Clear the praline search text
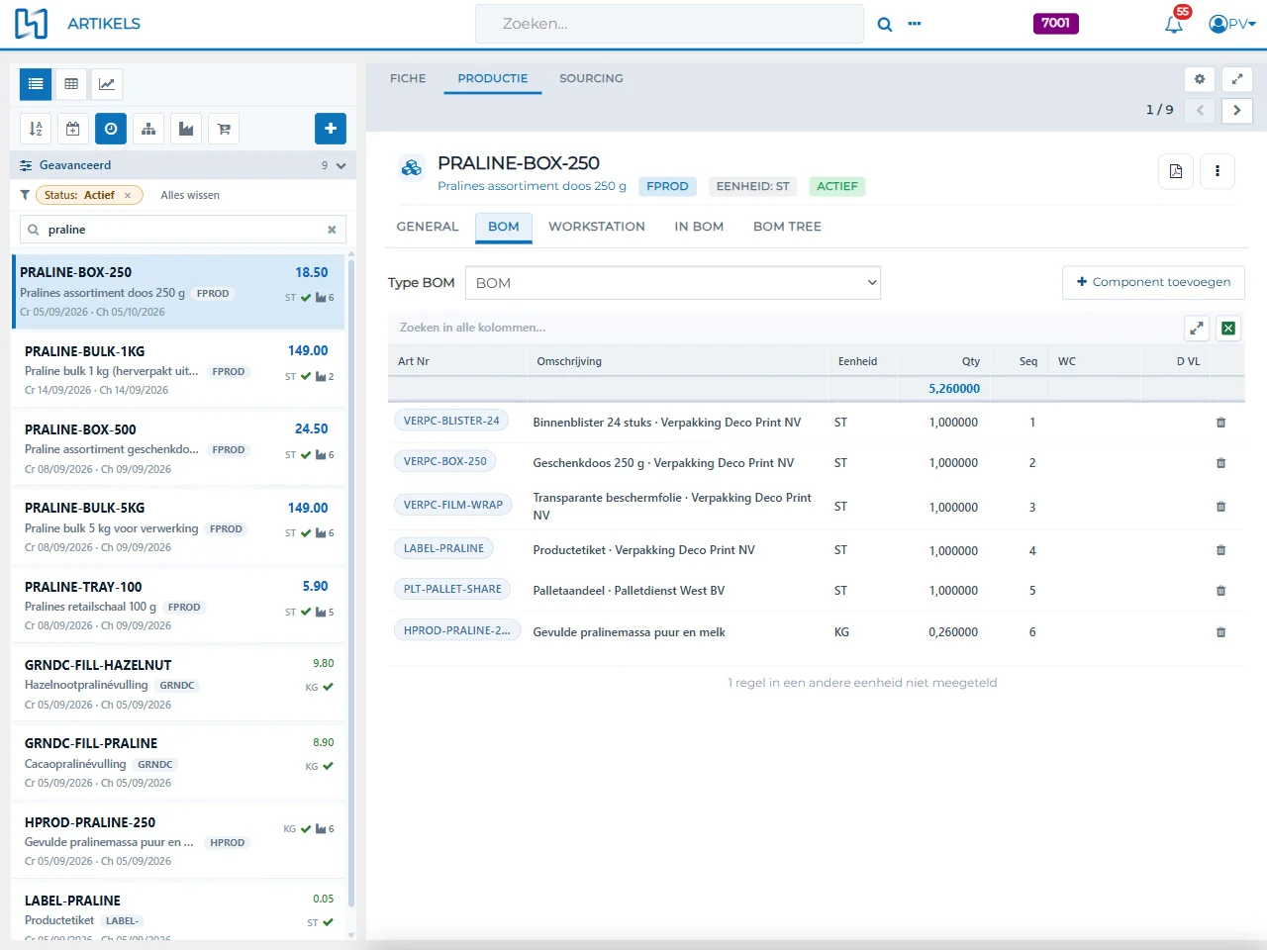The width and height of the screenshot is (1267, 950). (x=332, y=230)
